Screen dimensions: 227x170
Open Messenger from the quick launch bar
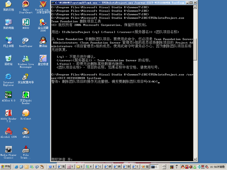[x=31, y=167]
